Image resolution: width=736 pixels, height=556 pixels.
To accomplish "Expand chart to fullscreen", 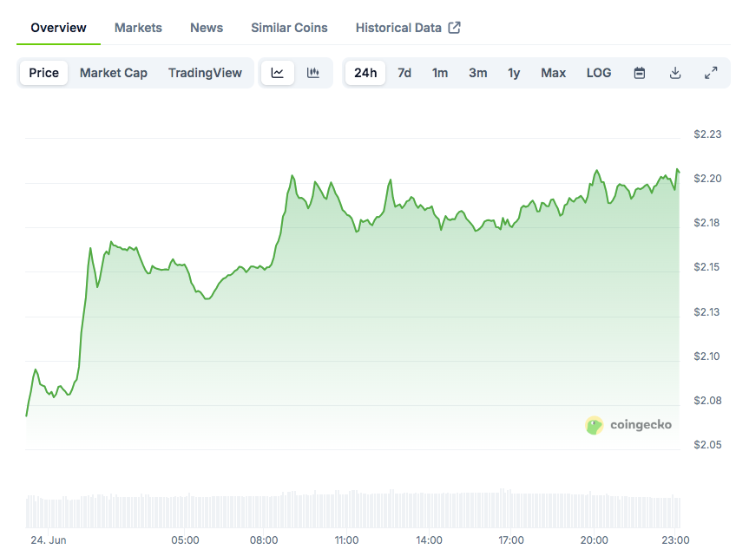I will (711, 73).
